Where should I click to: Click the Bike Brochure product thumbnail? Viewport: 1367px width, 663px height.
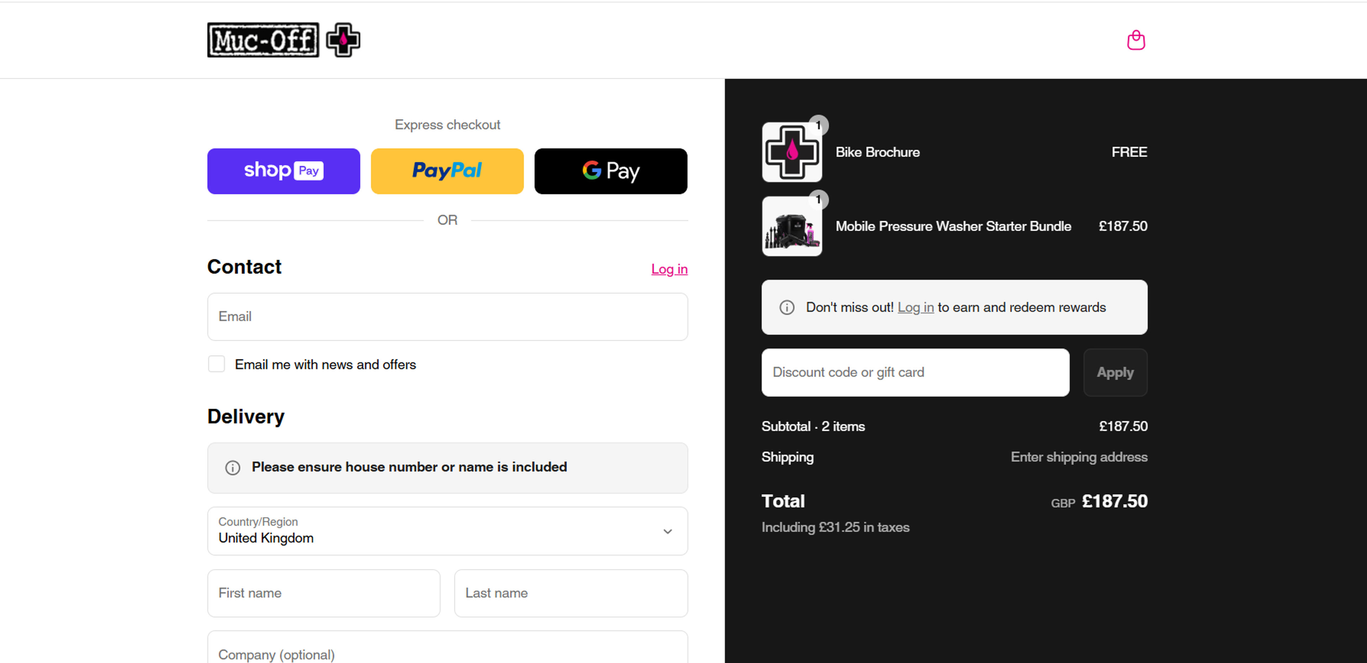coord(792,152)
